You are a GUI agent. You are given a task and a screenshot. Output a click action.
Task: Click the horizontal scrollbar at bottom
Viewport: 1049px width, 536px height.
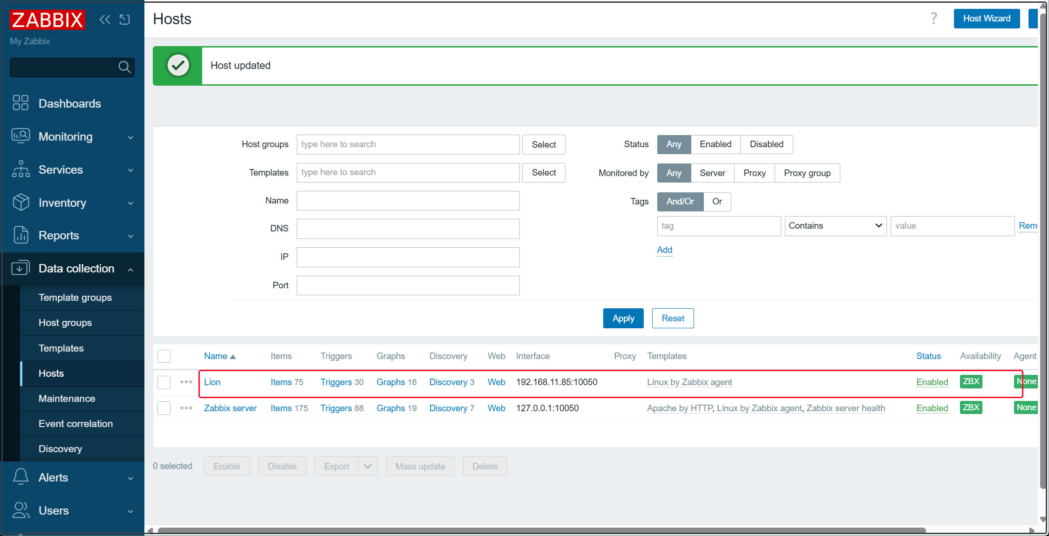point(540,530)
